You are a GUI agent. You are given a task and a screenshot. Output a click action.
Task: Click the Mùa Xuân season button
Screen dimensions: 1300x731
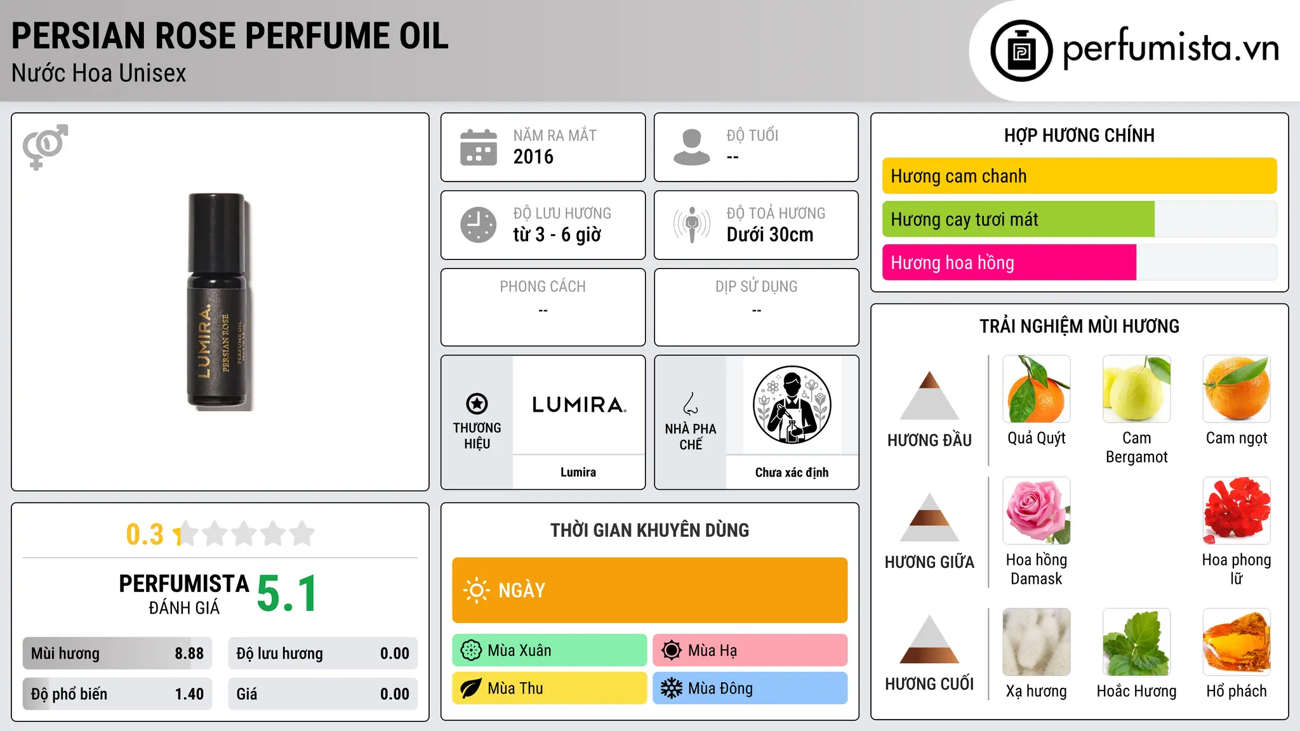[x=549, y=650]
